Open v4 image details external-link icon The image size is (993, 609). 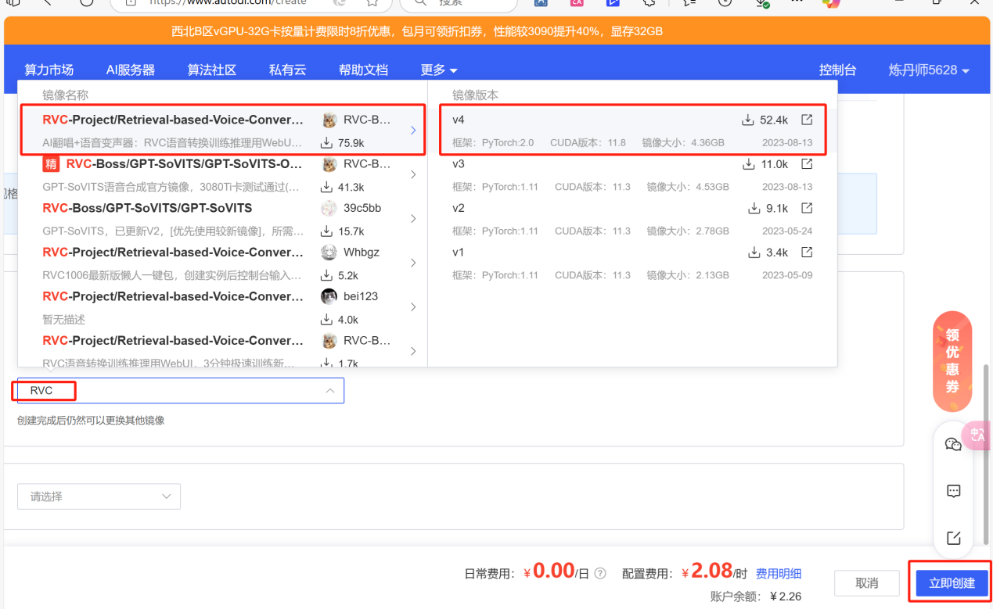[x=807, y=120]
